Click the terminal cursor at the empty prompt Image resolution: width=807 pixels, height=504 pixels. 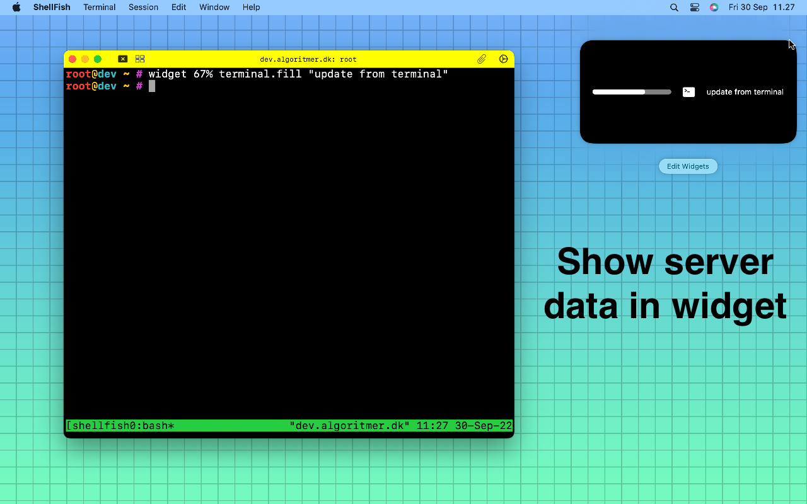coord(152,86)
